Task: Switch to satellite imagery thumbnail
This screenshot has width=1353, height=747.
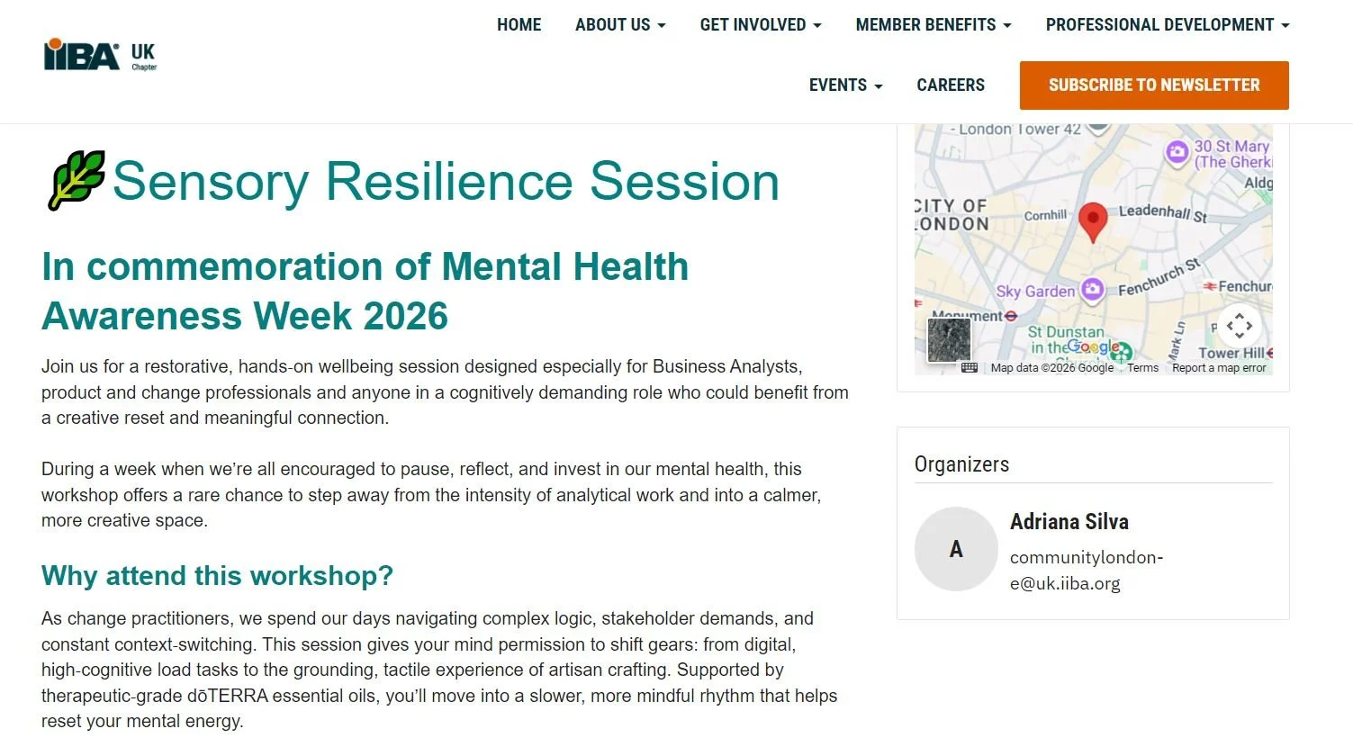Action: (949, 340)
